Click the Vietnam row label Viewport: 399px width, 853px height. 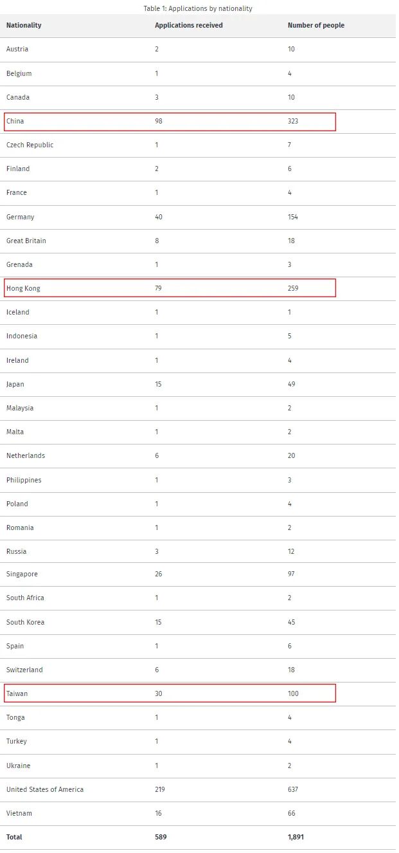tap(19, 813)
